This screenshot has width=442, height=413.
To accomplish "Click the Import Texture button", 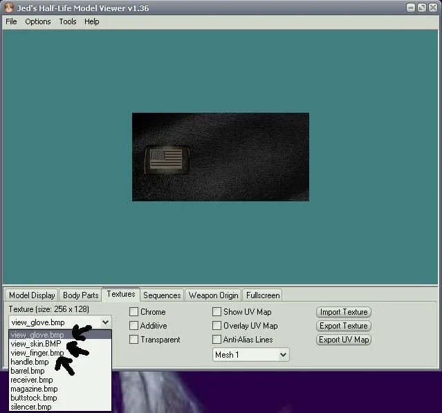I will 344,312.
